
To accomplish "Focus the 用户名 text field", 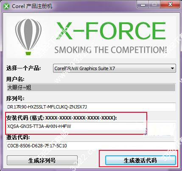I will click(x=91, y=87).
